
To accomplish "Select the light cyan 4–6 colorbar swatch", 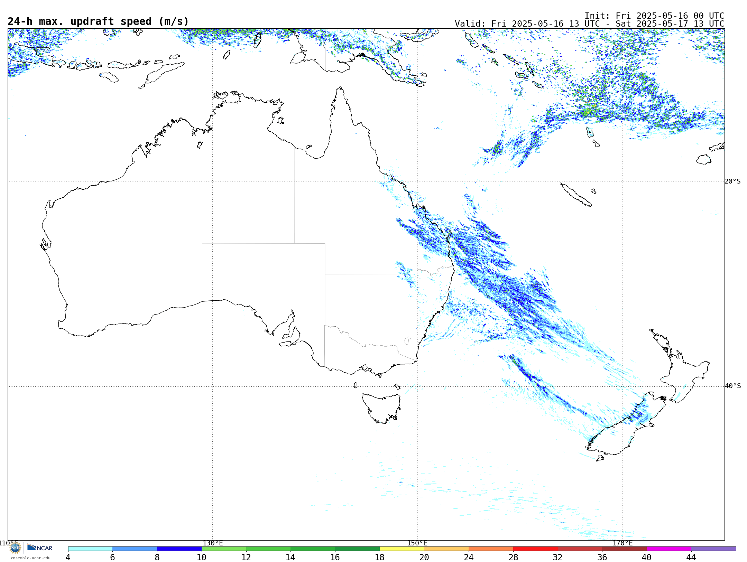I will 90,549.
